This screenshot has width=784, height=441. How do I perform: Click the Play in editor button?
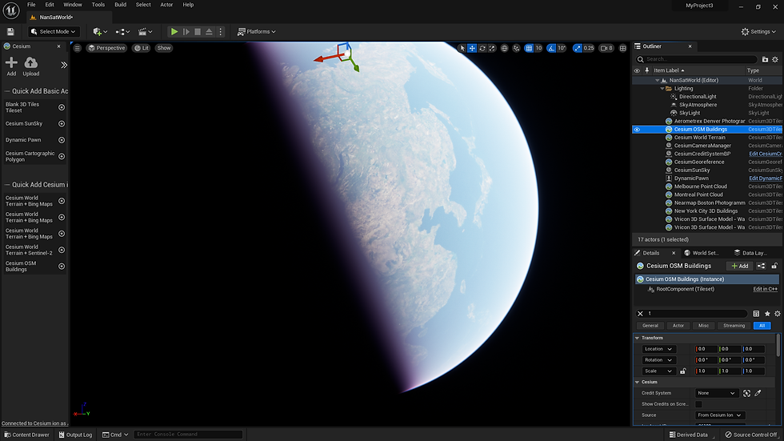pyautogui.click(x=174, y=31)
